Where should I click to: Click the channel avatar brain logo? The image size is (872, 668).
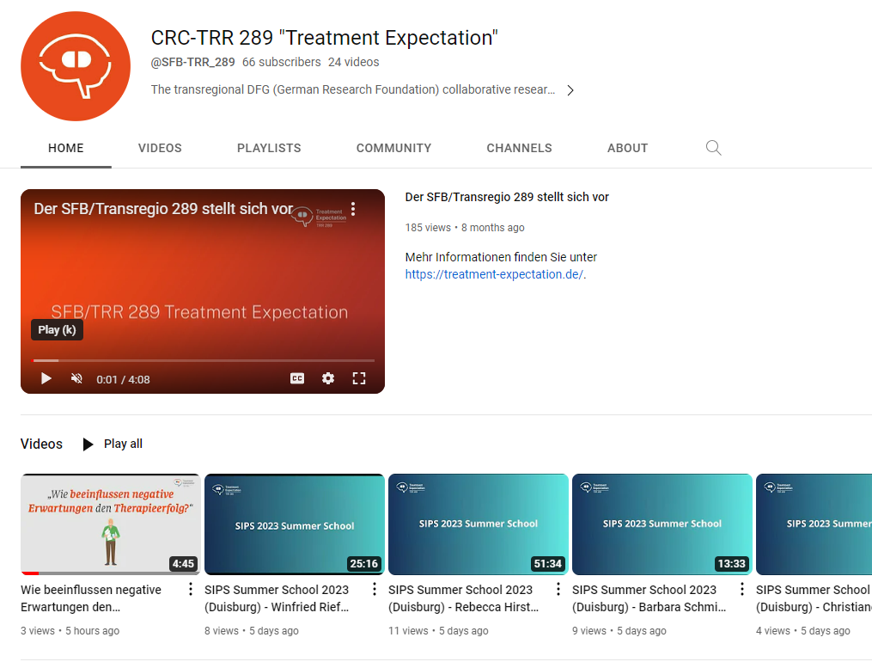[x=76, y=66]
